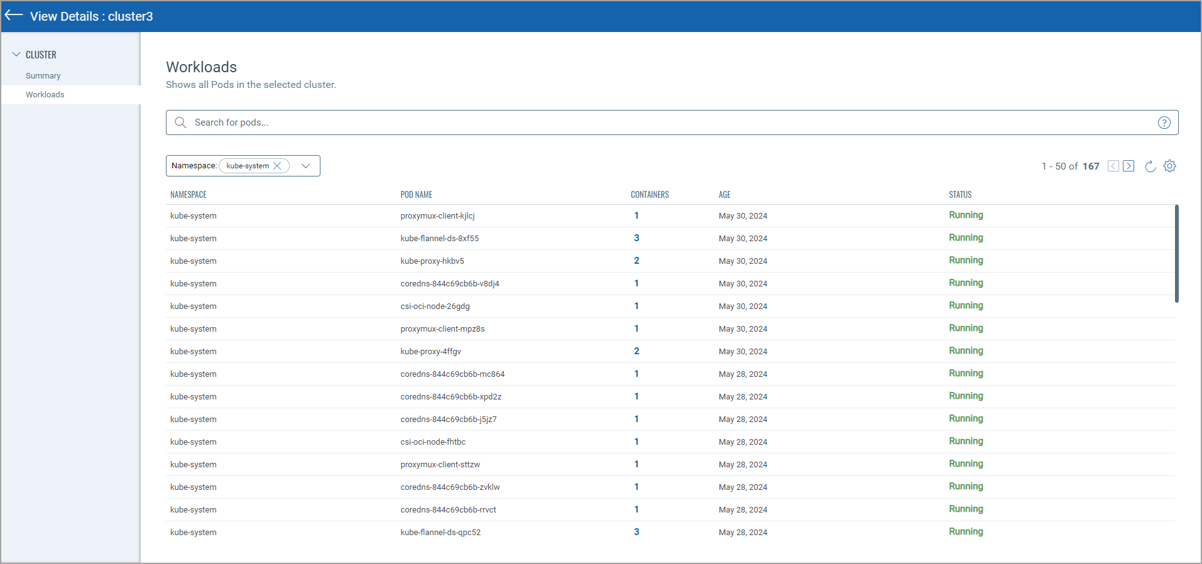Click the 1 - 50 of 167 counter
Screen dimensions: 1202x564
(1070, 166)
